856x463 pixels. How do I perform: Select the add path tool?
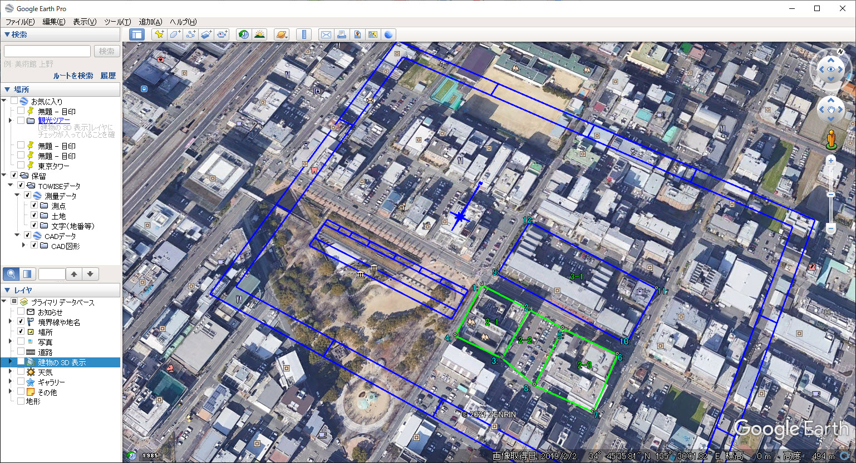click(x=190, y=34)
